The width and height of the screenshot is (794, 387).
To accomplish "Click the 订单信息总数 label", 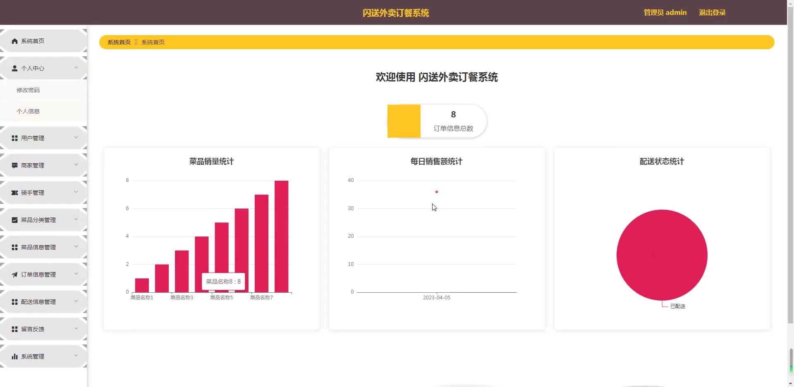I will click(x=453, y=129).
